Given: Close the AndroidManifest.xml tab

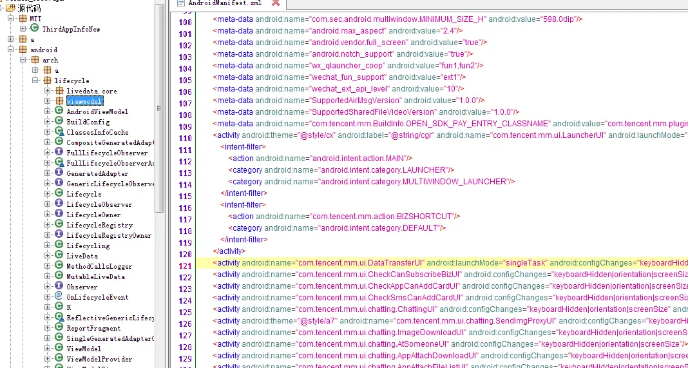Looking at the screenshot, I should coord(276,3).
